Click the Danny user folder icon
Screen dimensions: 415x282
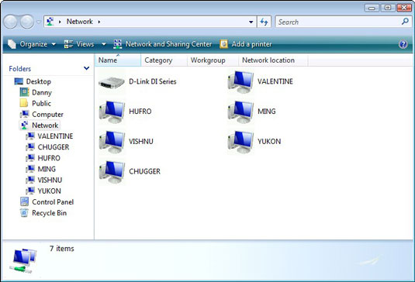click(x=24, y=92)
